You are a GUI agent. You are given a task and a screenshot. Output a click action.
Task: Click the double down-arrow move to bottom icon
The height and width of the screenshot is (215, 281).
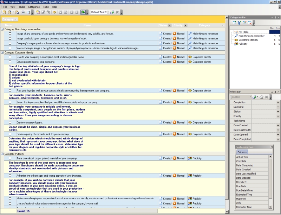click(x=72, y=12)
